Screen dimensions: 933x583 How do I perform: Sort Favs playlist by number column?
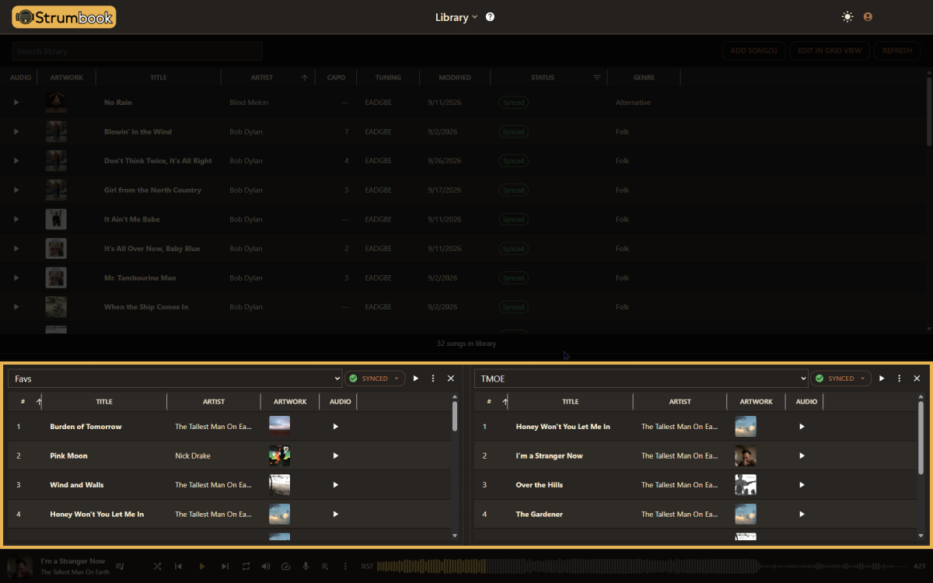click(23, 402)
